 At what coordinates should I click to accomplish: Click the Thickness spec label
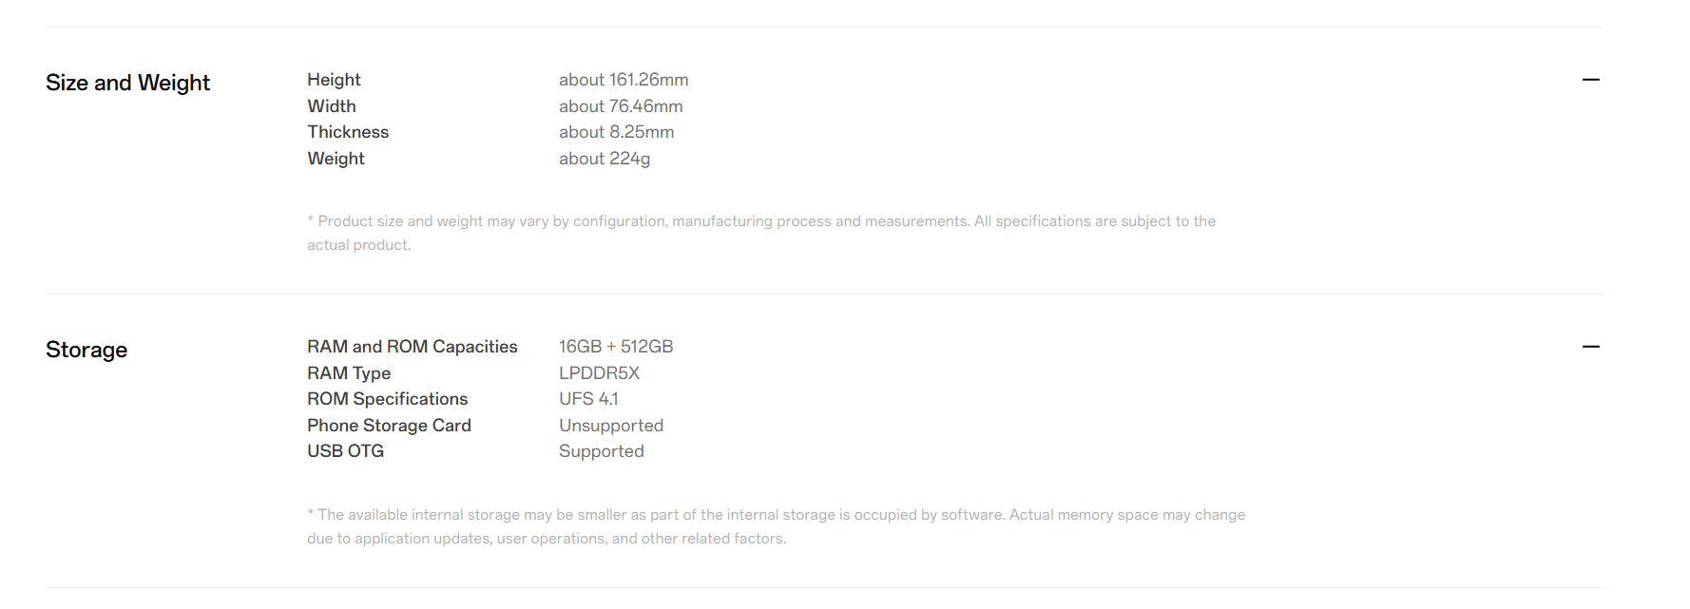point(348,132)
